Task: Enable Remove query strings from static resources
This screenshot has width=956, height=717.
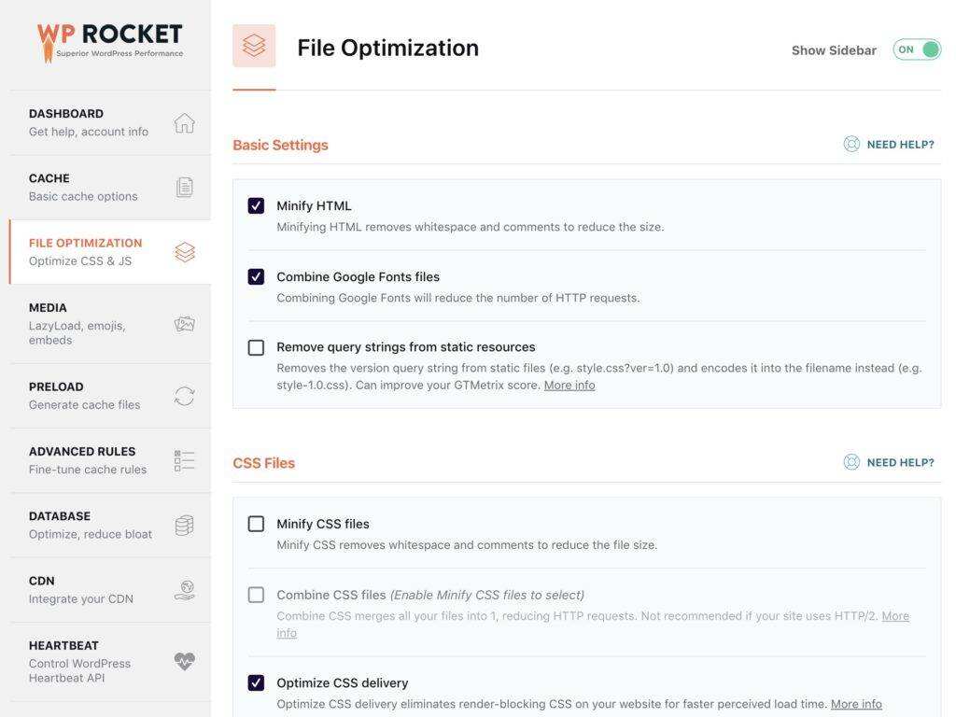Action: point(256,347)
